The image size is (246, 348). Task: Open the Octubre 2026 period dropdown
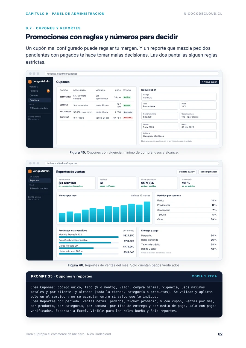(187, 172)
